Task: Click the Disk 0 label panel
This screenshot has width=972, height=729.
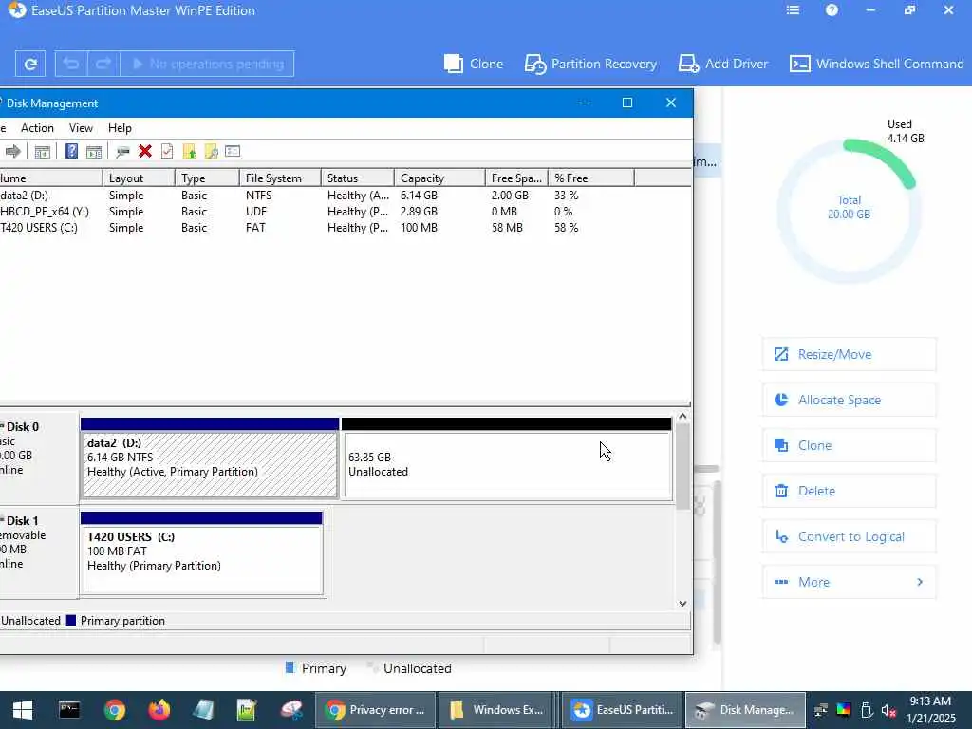Action: tap(39, 458)
